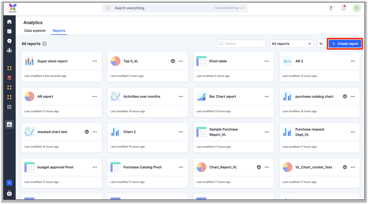Open more options for Bar Chart report
The height and width of the screenshot is (204, 368).
pos(267,96)
